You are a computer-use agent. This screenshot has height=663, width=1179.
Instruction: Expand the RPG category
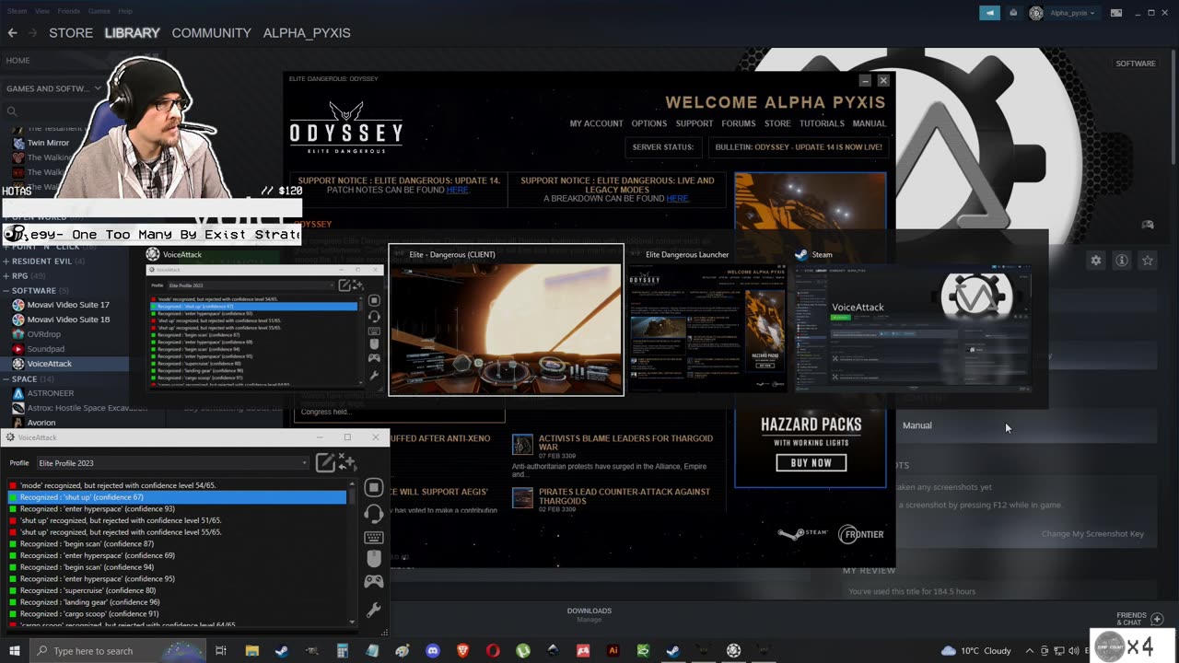[x=25, y=276]
